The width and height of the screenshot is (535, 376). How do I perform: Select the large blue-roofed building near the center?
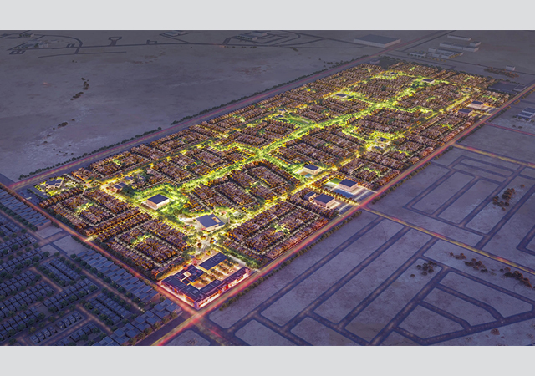pos(208,221)
